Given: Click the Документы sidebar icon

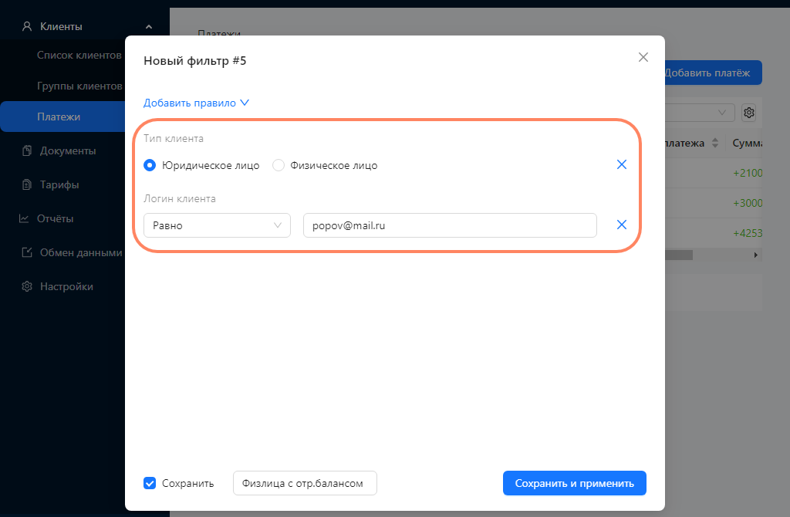Looking at the screenshot, I should [x=27, y=150].
